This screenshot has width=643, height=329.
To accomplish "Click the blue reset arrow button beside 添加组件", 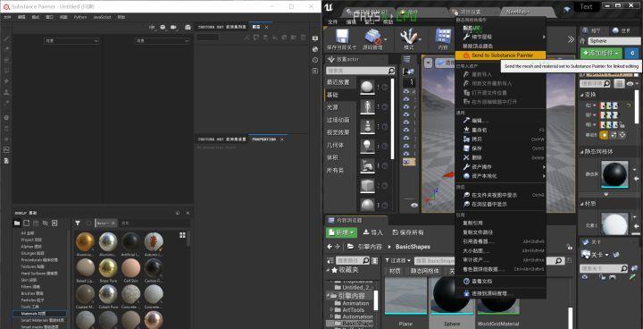I will click(633, 54).
